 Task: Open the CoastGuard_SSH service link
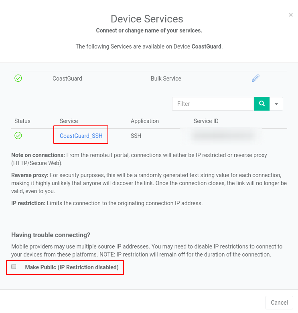pyautogui.click(x=81, y=136)
